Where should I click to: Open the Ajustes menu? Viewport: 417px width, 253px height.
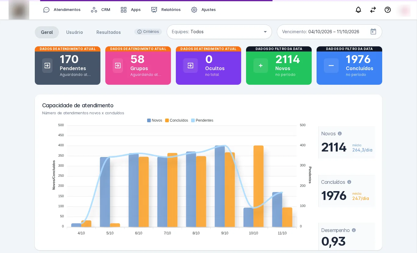coord(203,10)
